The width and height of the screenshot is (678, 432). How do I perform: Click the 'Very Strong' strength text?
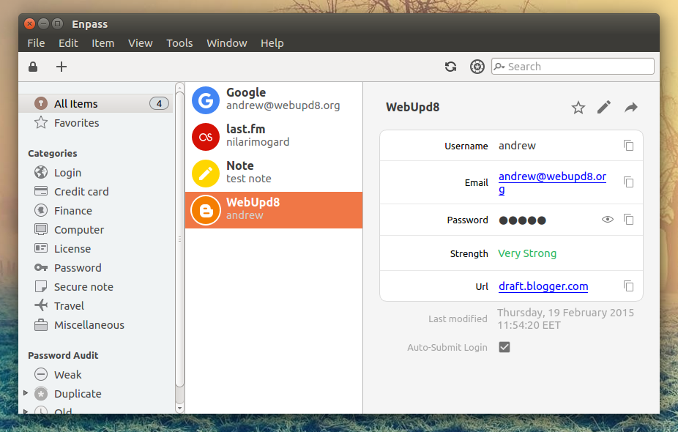pos(527,253)
